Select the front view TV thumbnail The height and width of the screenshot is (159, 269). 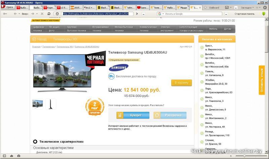38,104
